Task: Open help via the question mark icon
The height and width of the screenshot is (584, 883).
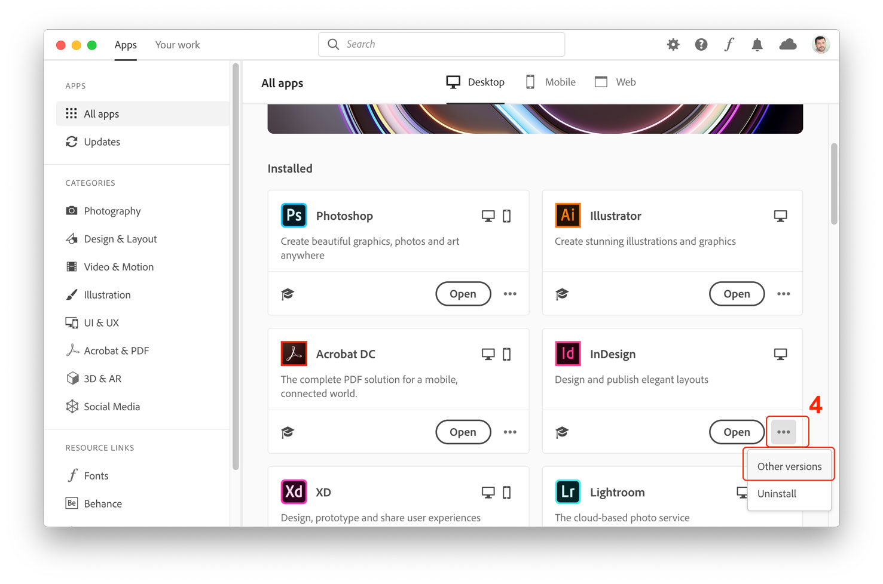Action: pyautogui.click(x=701, y=44)
